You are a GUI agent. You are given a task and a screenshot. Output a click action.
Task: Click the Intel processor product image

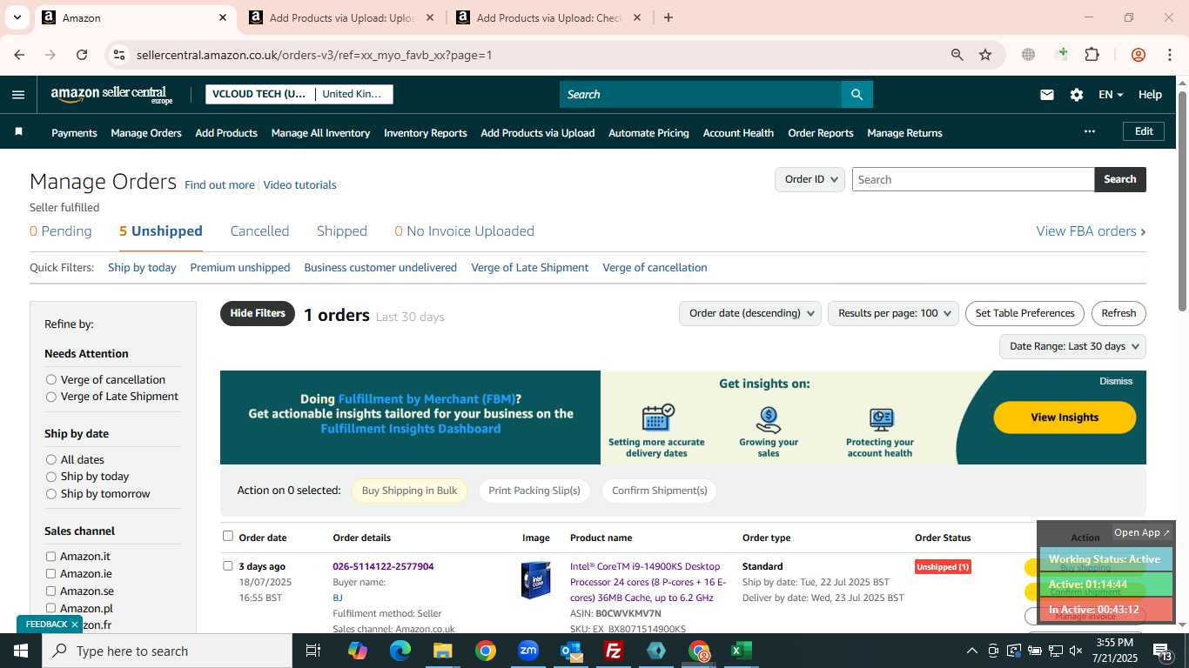pyautogui.click(x=536, y=580)
